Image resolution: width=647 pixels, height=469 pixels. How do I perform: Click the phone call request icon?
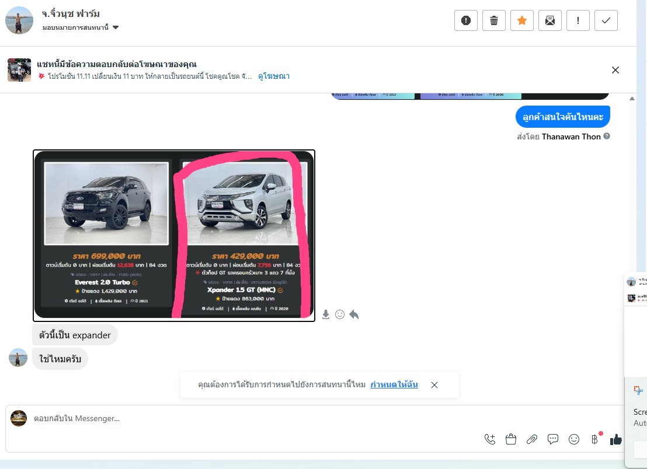click(x=490, y=439)
